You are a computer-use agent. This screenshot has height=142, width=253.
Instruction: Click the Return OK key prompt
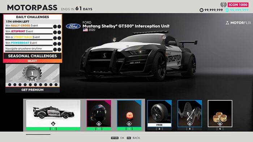tap(117, 138)
